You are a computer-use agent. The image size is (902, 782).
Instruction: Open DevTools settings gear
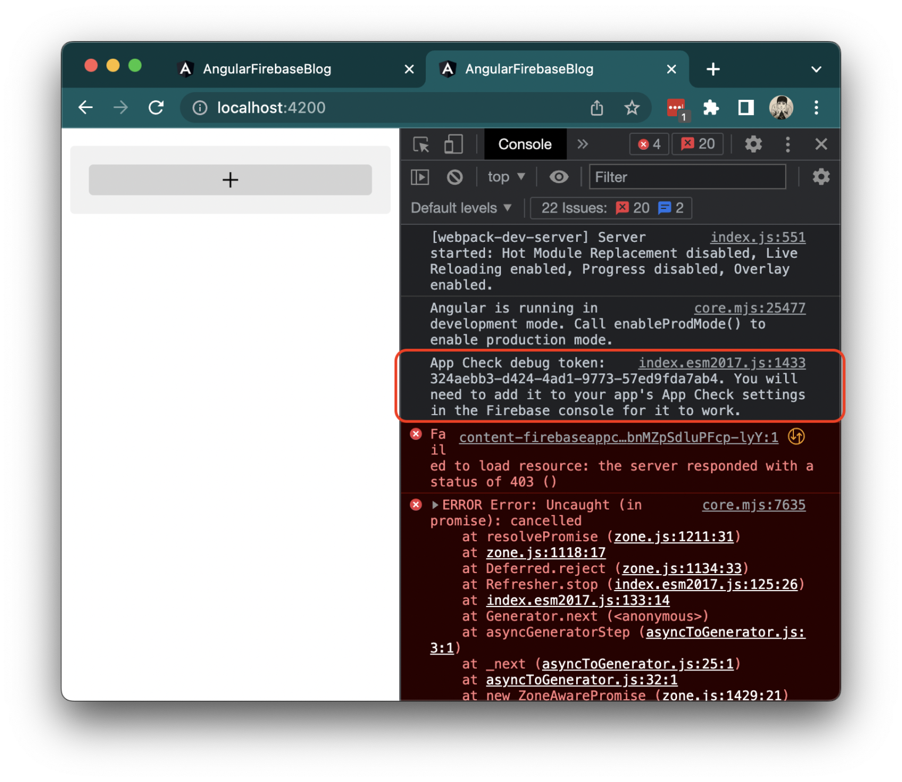753,144
